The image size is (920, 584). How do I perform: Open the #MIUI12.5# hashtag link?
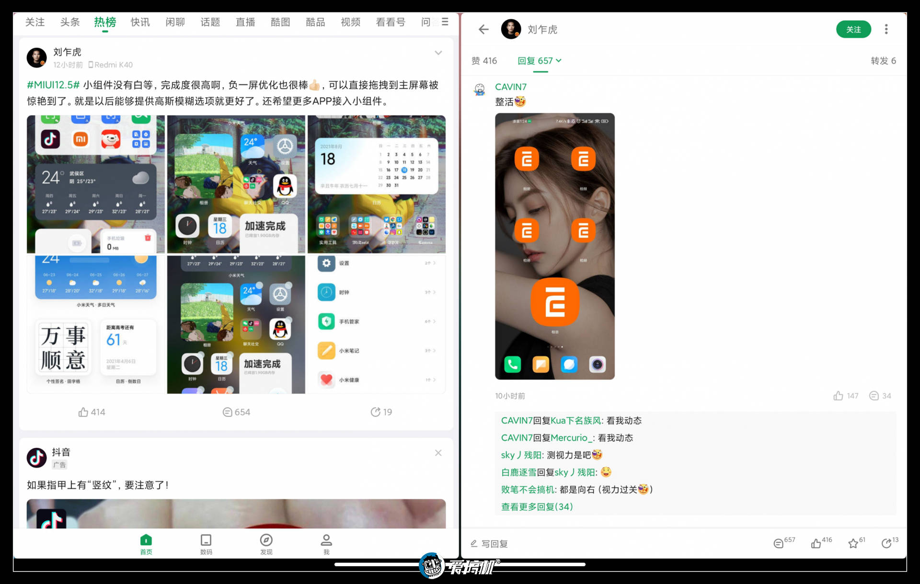[53, 85]
